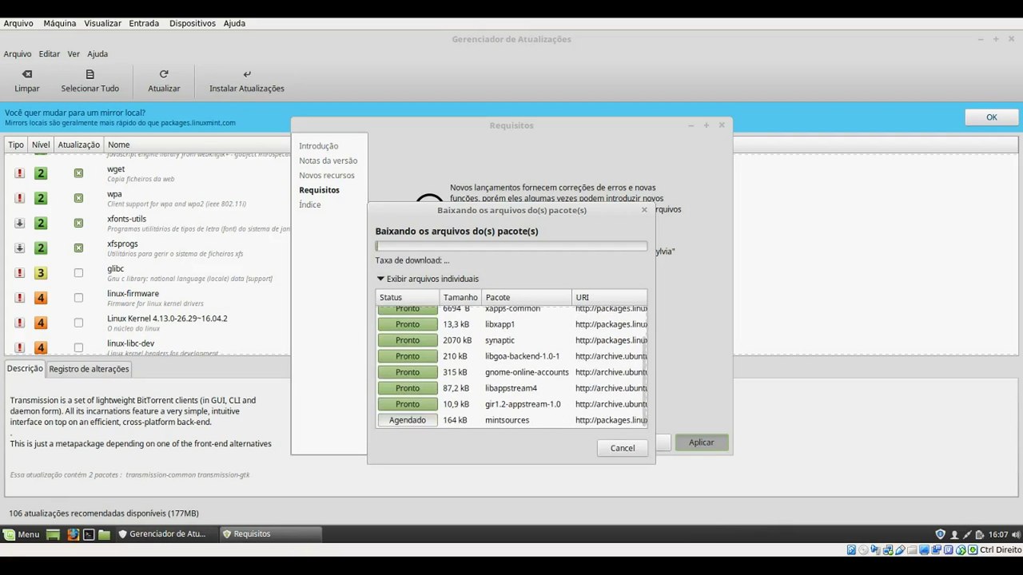Select the gnome-online-accounts package row

click(x=511, y=372)
